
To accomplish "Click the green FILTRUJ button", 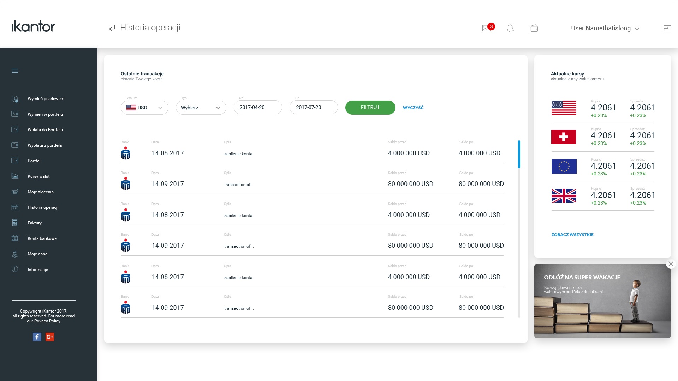I will click(x=370, y=108).
